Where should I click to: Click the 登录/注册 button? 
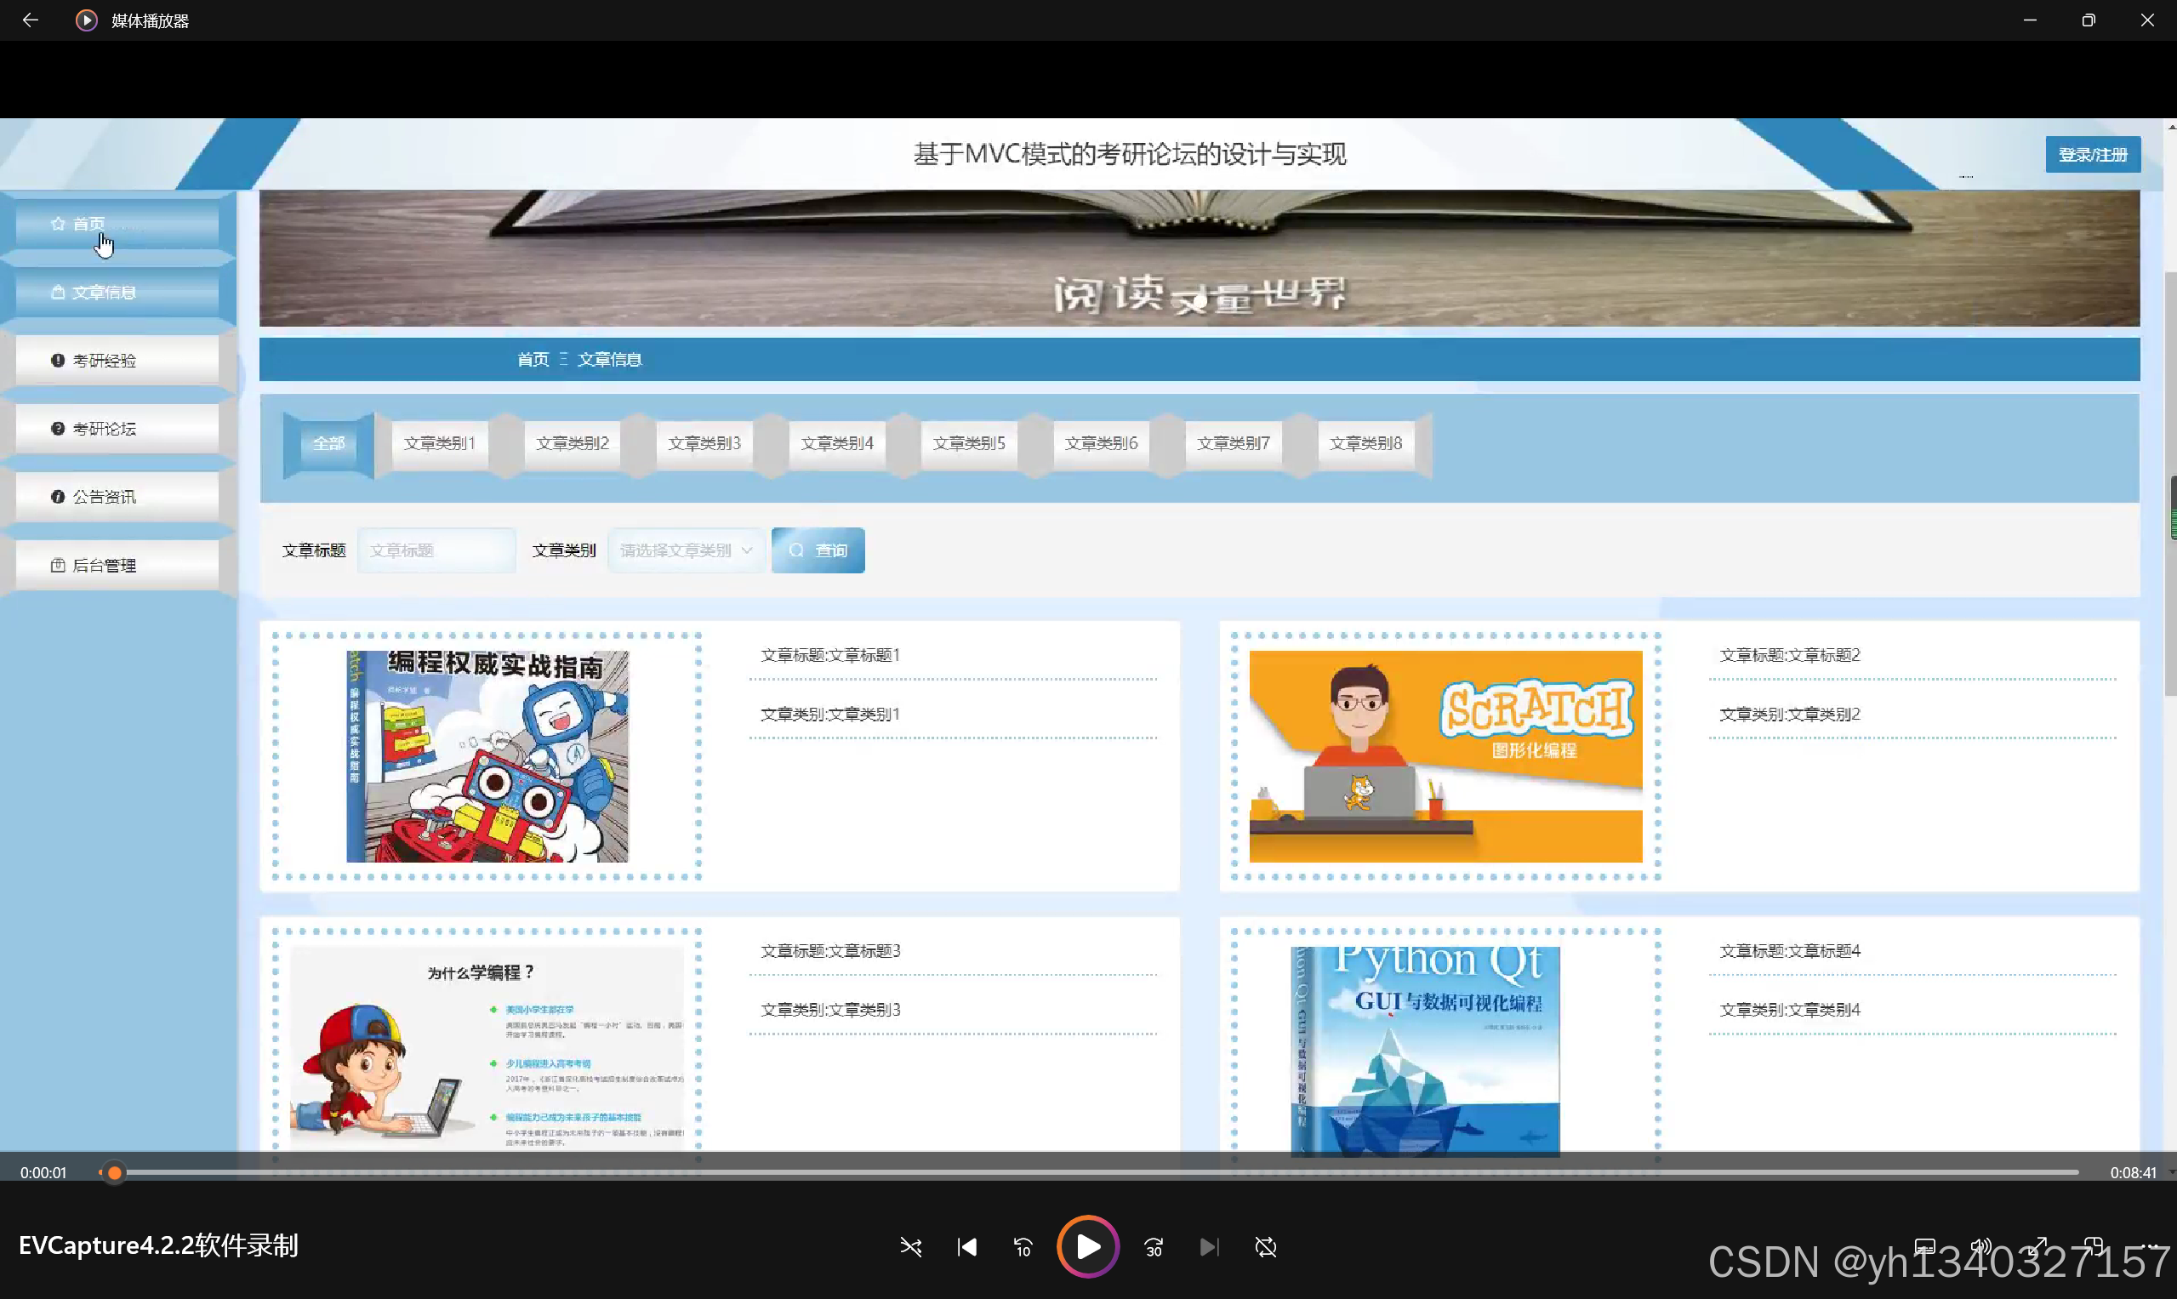(2092, 155)
